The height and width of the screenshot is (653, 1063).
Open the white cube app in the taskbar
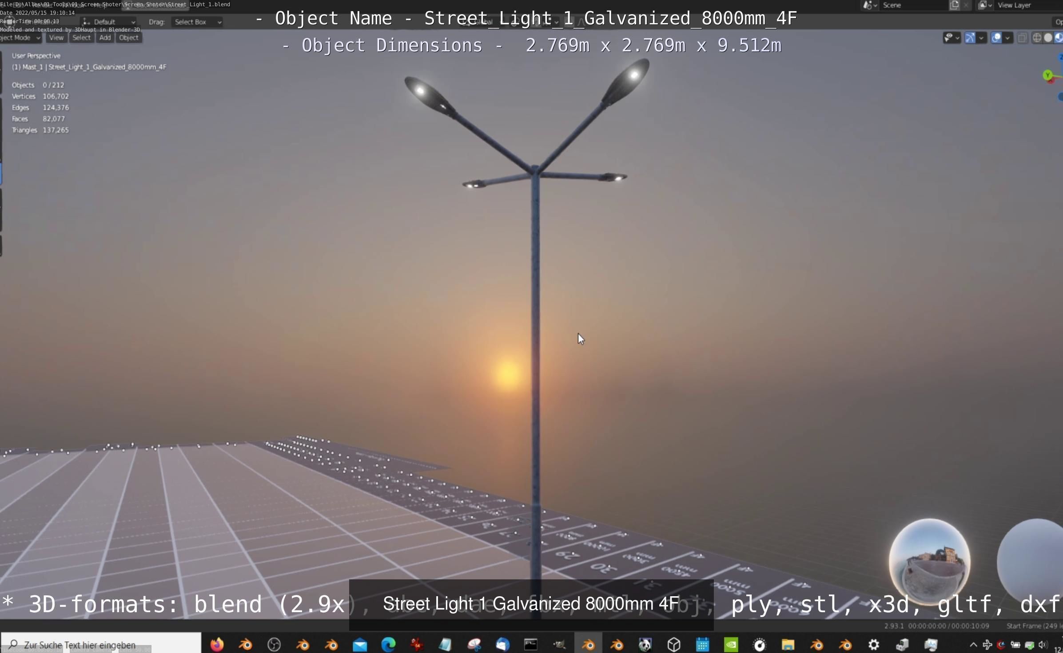click(x=674, y=645)
